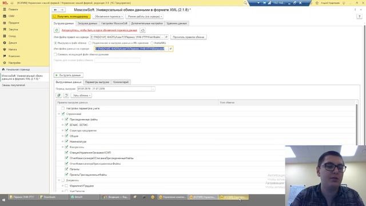
Task: Collapse the Контрагенты tree node
Action: pos(62,147)
